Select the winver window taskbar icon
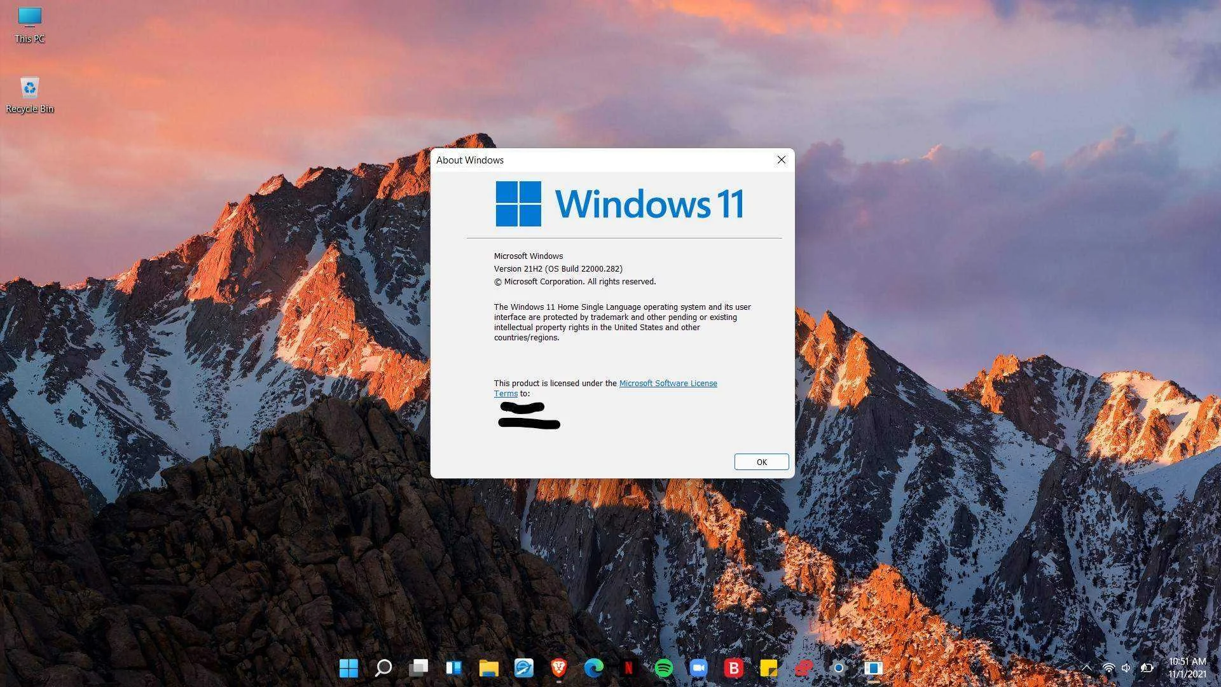This screenshot has height=687, width=1221. pos(873,668)
